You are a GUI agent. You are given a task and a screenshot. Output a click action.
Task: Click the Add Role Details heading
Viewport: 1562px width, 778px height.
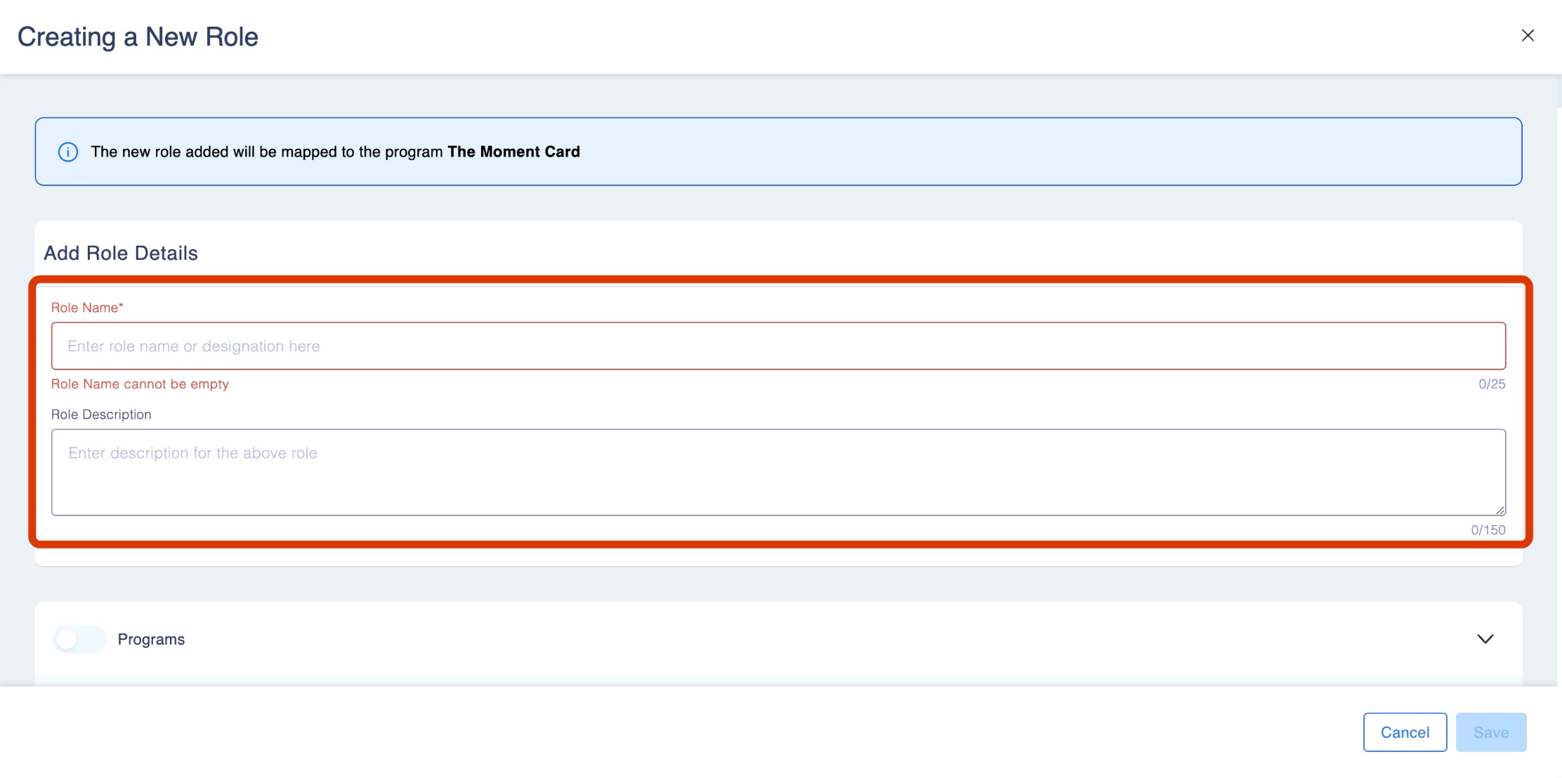tap(121, 253)
